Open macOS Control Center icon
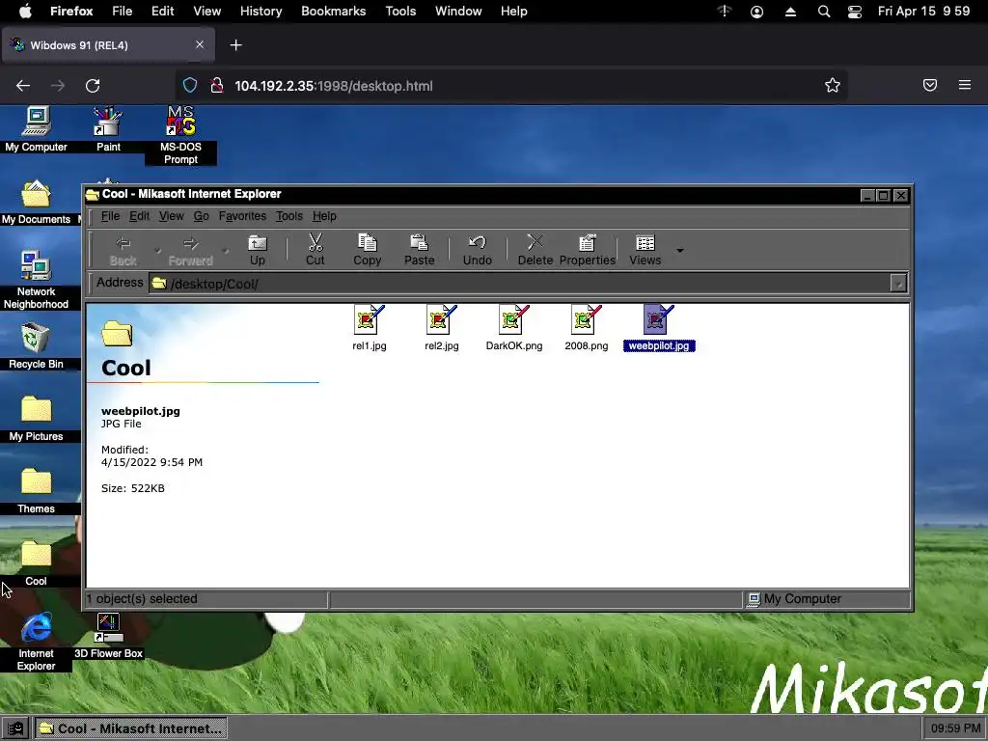Viewport: 988px width, 741px height. [855, 12]
